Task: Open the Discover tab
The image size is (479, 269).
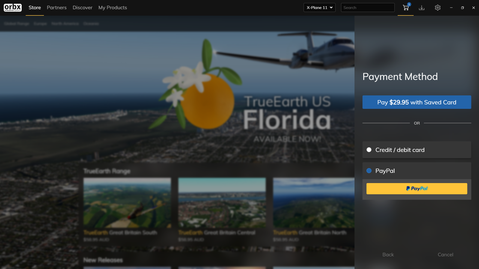Action: point(82,7)
